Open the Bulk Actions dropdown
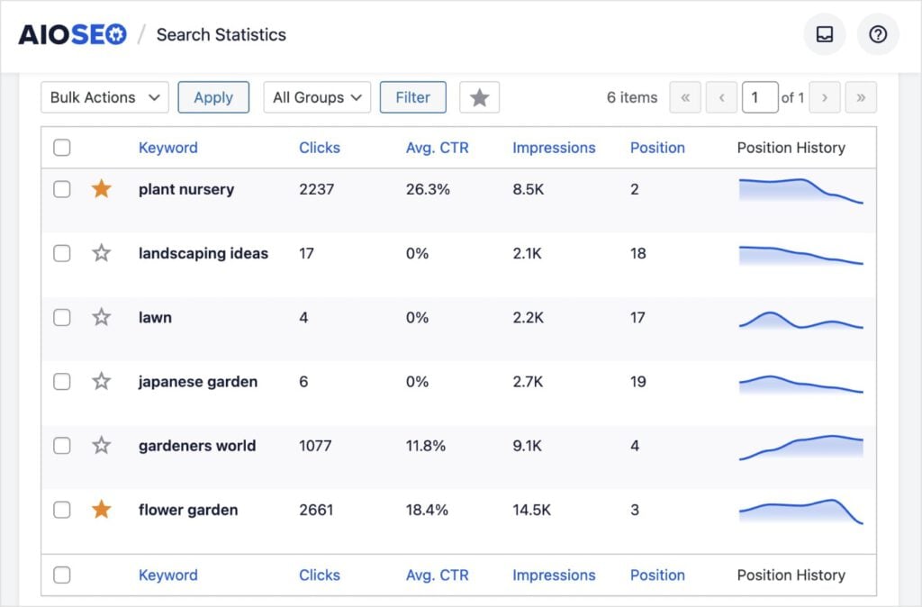The width and height of the screenshot is (922, 607). click(104, 97)
